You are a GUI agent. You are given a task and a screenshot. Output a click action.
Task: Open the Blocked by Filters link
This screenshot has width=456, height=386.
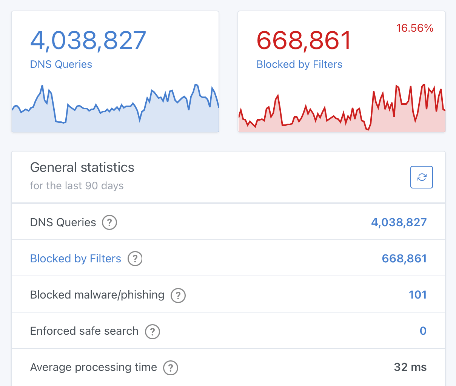point(75,259)
